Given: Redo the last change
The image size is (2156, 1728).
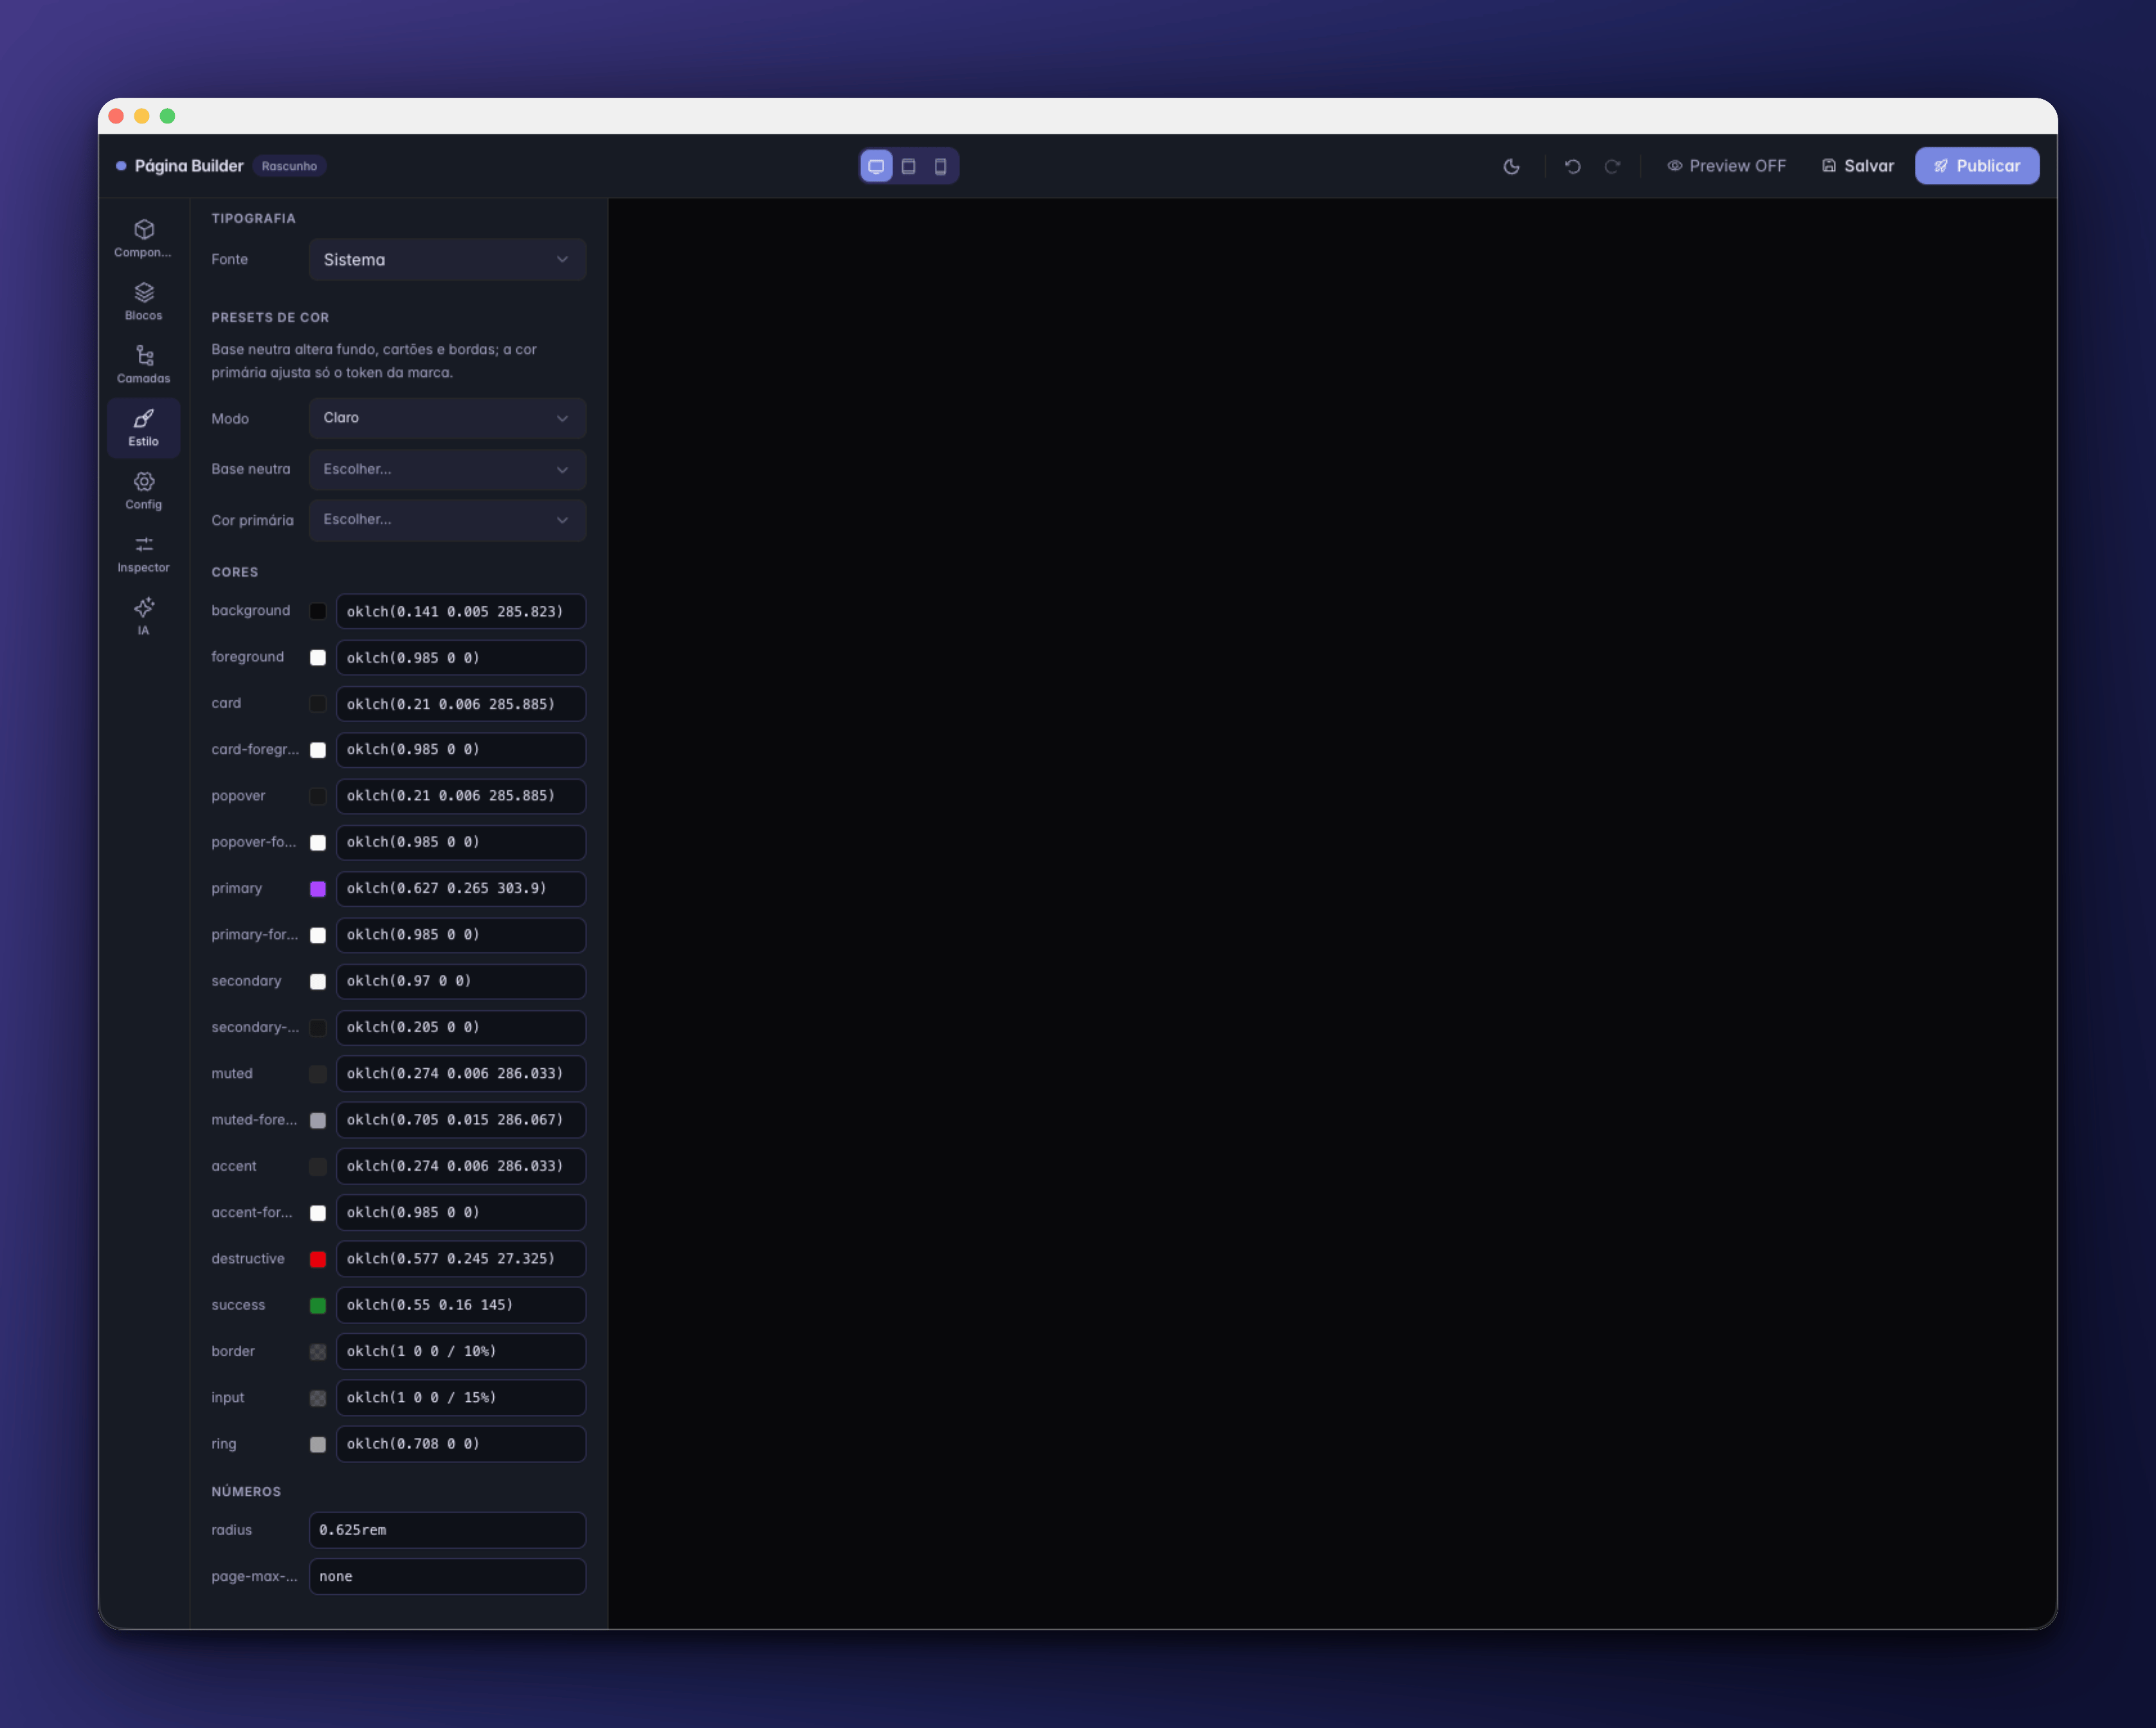Looking at the screenshot, I should coord(1612,166).
